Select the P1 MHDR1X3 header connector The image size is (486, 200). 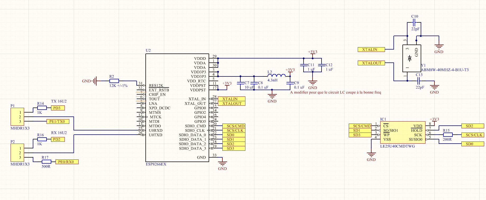click(x=17, y=117)
